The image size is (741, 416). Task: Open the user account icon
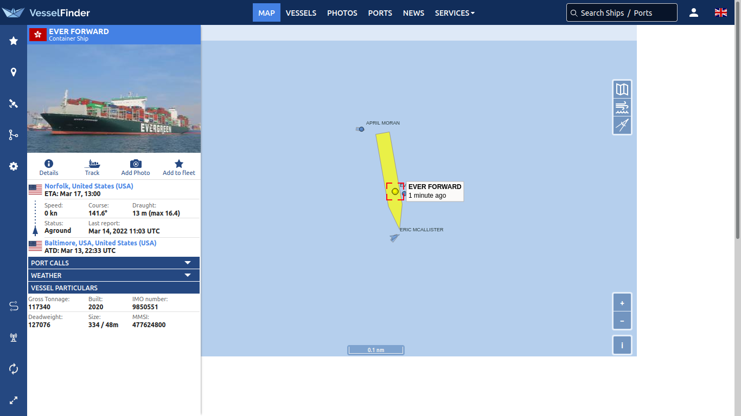pos(694,12)
